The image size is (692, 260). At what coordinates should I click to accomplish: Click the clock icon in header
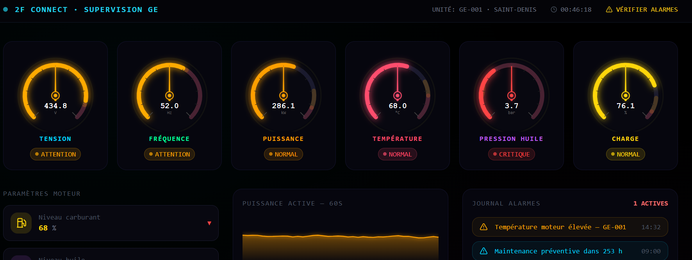[553, 9]
